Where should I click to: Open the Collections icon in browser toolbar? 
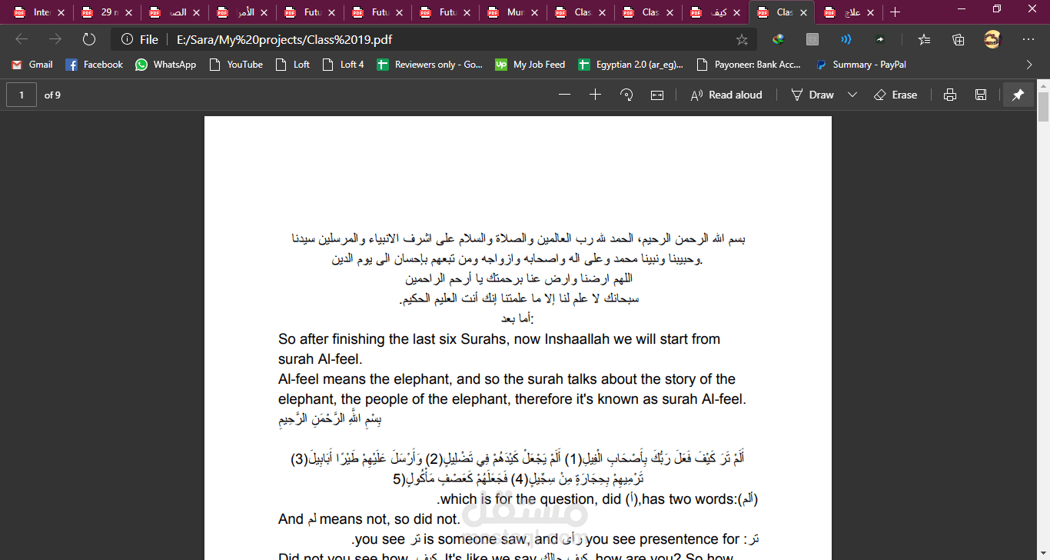[x=958, y=39]
